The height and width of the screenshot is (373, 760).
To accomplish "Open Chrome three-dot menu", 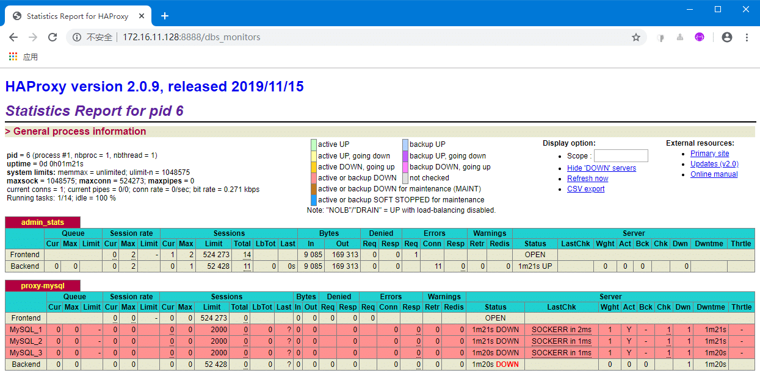I will 747,37.
